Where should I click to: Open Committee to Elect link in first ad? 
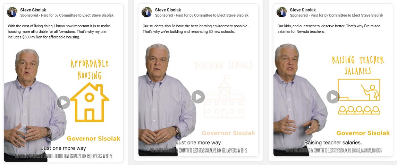point(86,15)
